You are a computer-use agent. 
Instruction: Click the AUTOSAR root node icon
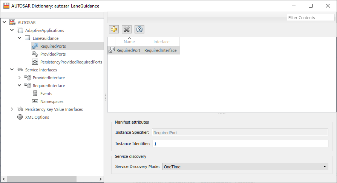[12, 22]
